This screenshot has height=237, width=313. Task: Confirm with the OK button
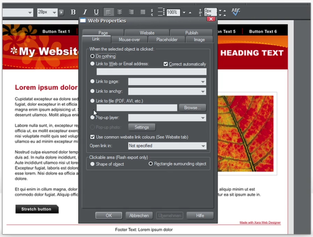pos(109,215)
